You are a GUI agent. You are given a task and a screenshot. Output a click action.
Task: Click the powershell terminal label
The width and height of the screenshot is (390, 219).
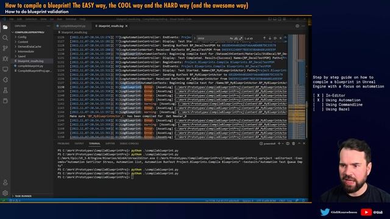[268, 144]
